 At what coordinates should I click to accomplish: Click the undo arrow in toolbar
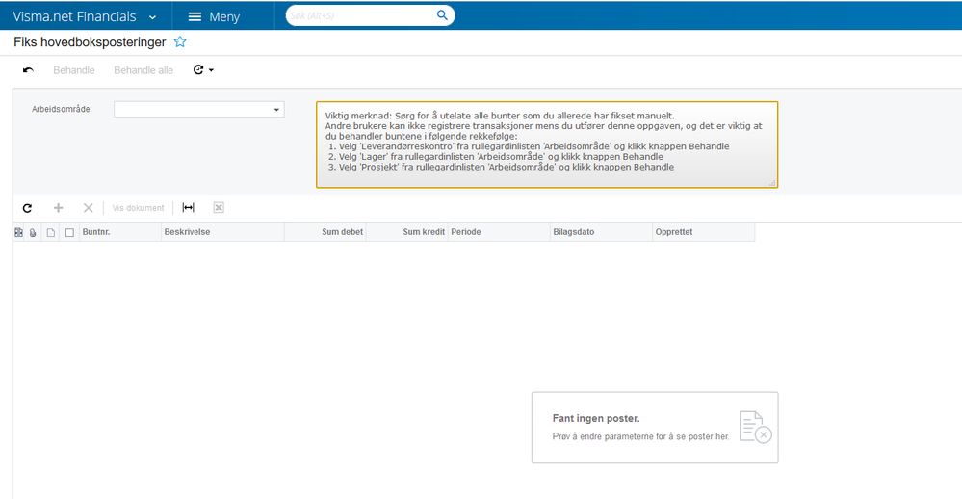28,70
